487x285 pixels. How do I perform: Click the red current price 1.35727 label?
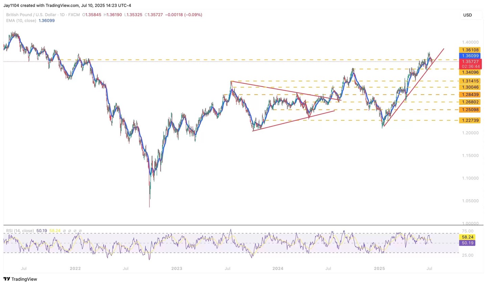[x=470, y=62]
